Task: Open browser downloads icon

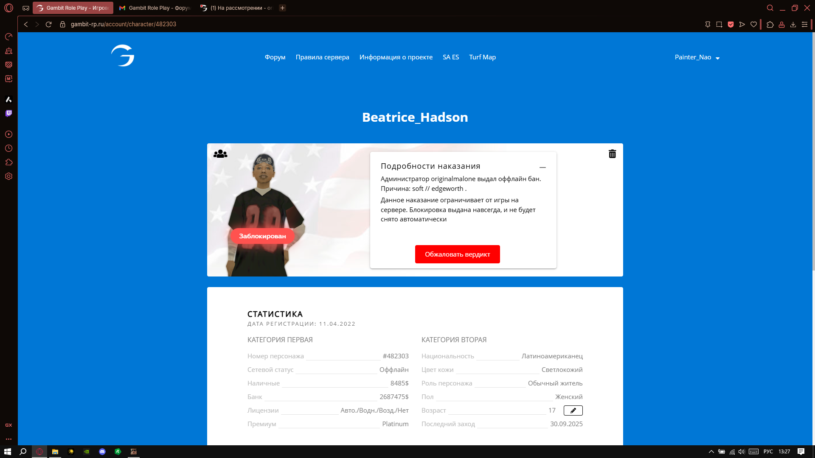Action: pos(793,24)
